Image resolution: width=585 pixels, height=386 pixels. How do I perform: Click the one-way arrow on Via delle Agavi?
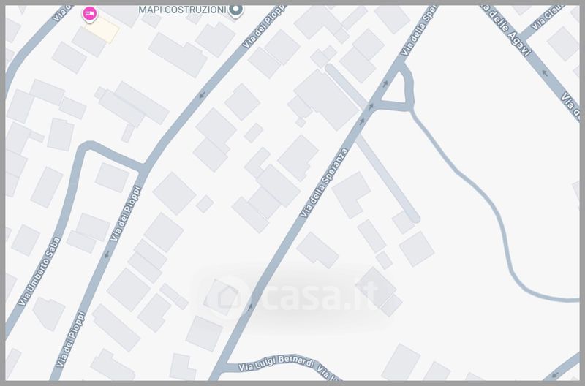coord(545,73)
